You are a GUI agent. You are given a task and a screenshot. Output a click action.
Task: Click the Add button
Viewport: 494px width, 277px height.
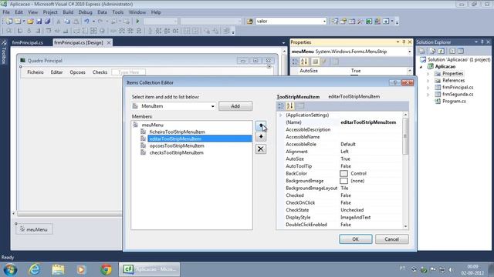point(235,106)
